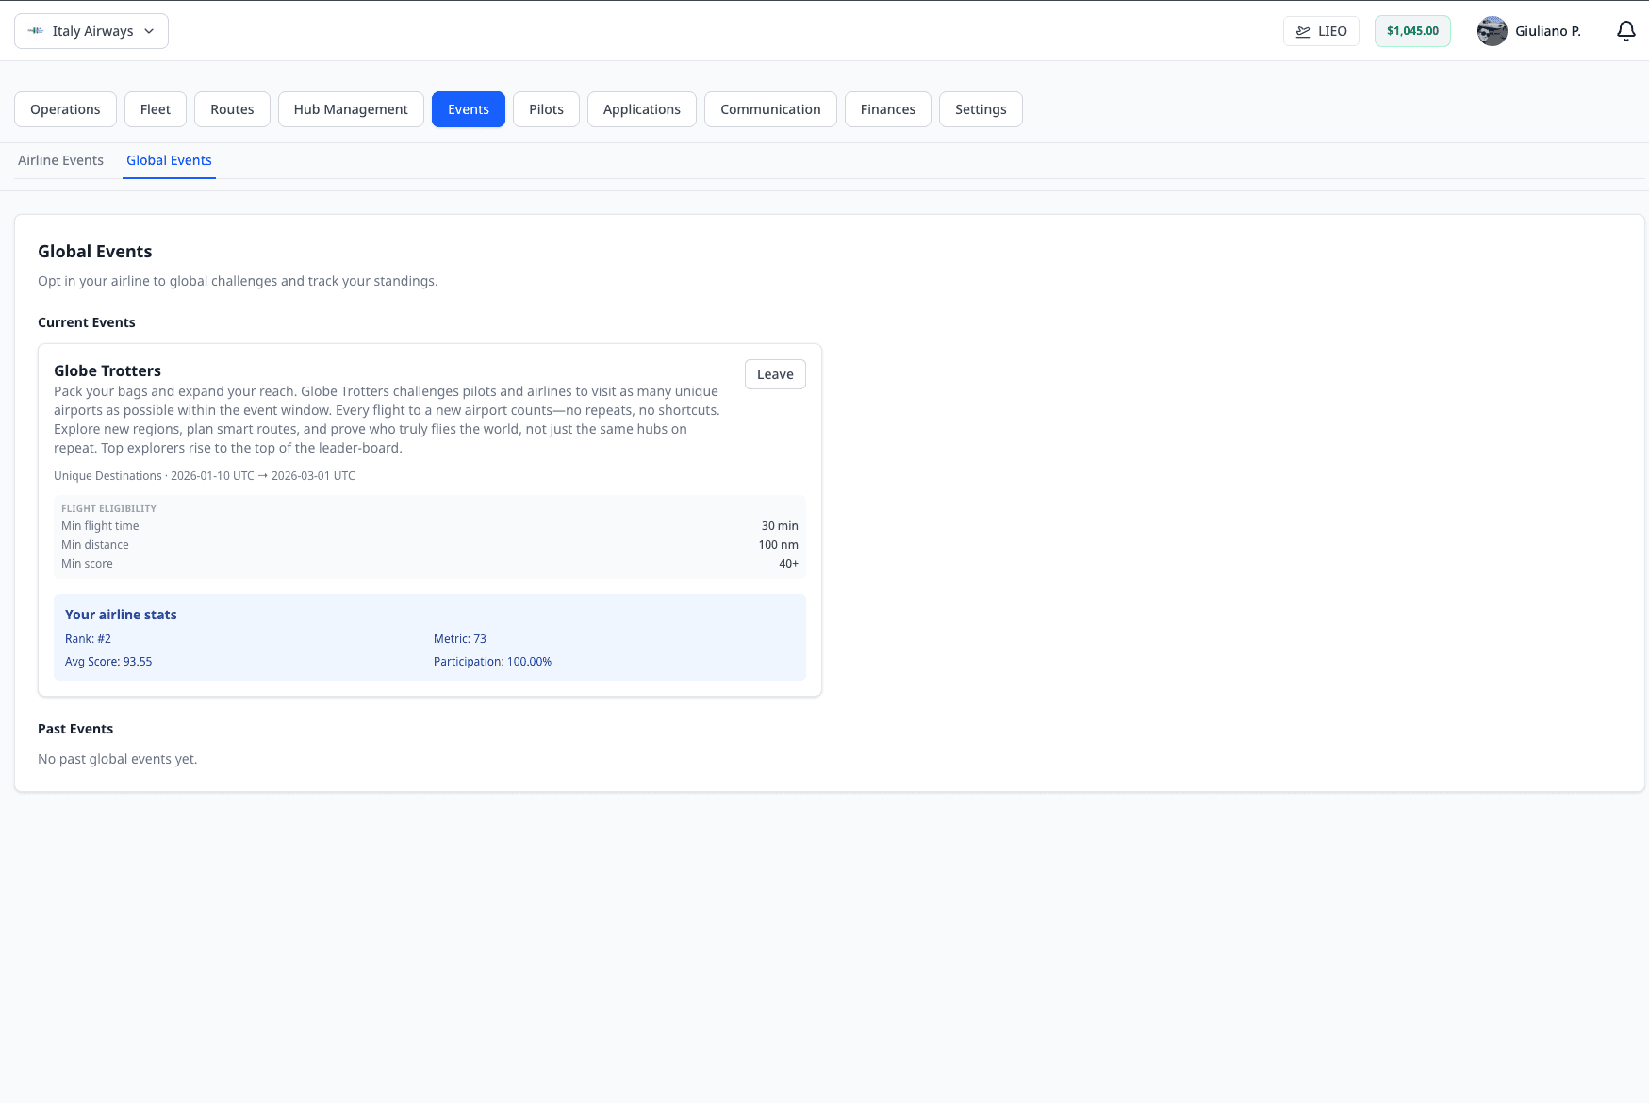
Task: Open the Pilots page
Action: point(546,108)
